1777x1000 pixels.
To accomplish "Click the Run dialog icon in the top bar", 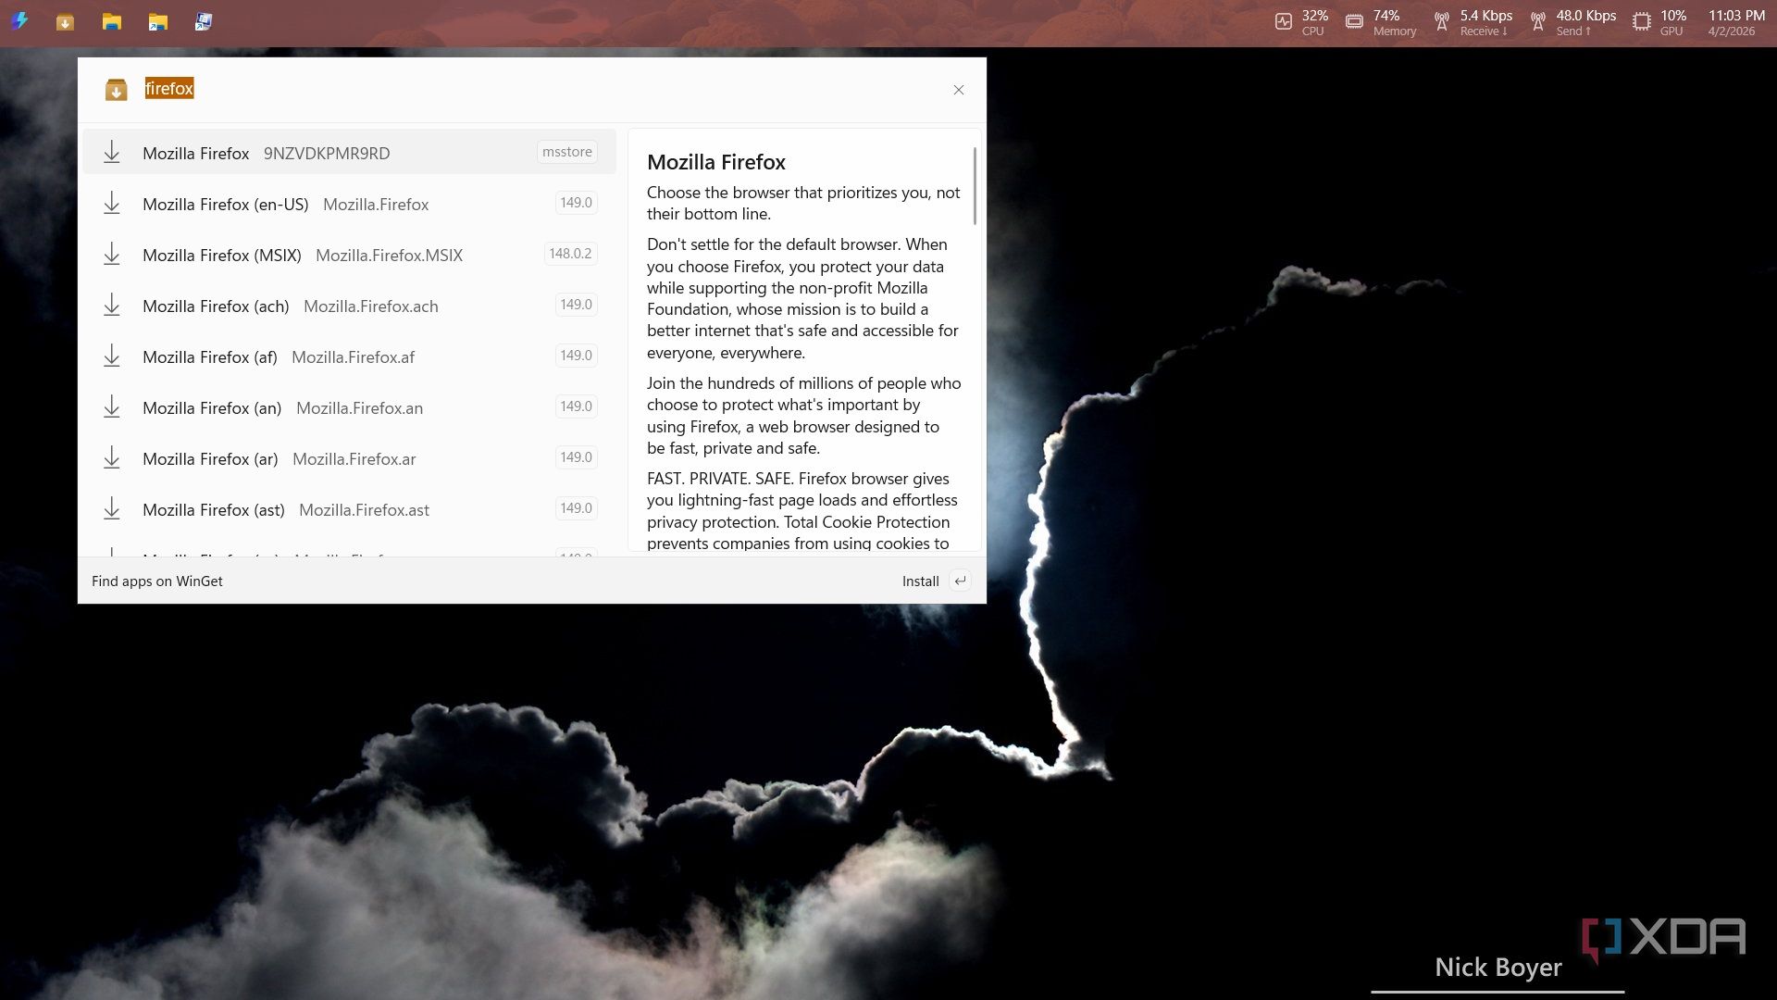I will coord(204,22).
